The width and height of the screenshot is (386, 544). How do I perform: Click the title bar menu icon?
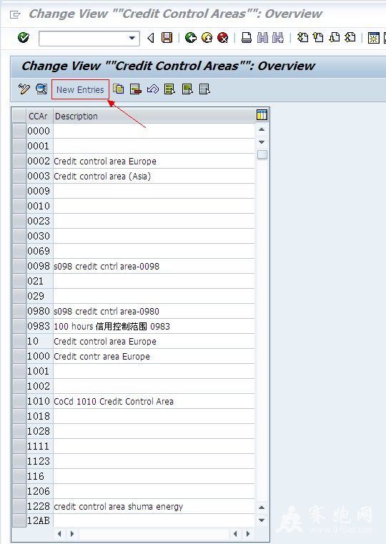(15, 14)
